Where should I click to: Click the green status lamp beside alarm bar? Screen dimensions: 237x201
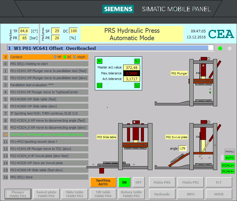tap(220, 48)
